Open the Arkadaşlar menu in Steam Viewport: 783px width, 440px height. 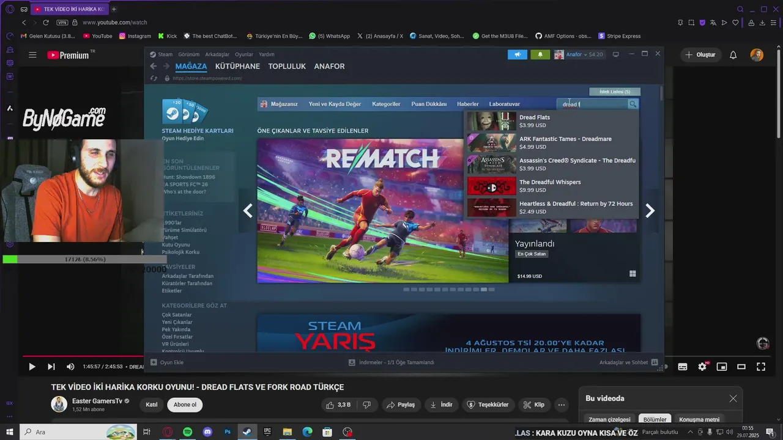coord(217,54)
